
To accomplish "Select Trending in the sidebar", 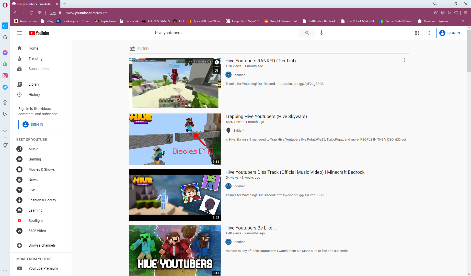I will (x=41, y=59).
